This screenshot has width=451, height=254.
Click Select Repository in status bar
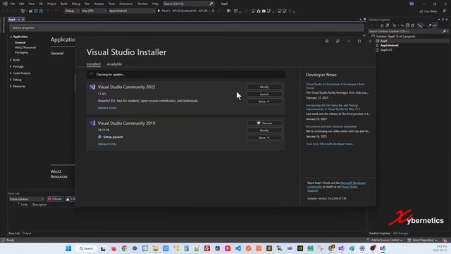423,240
